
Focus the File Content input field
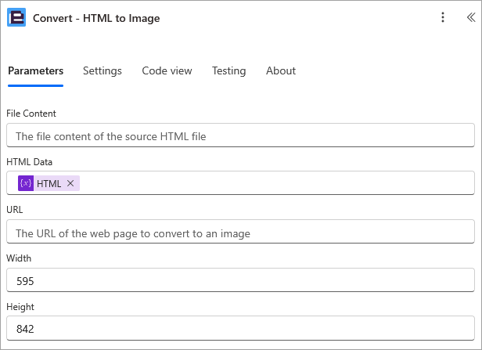coord(240,135)
